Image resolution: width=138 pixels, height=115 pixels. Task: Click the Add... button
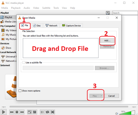(107, 41)
